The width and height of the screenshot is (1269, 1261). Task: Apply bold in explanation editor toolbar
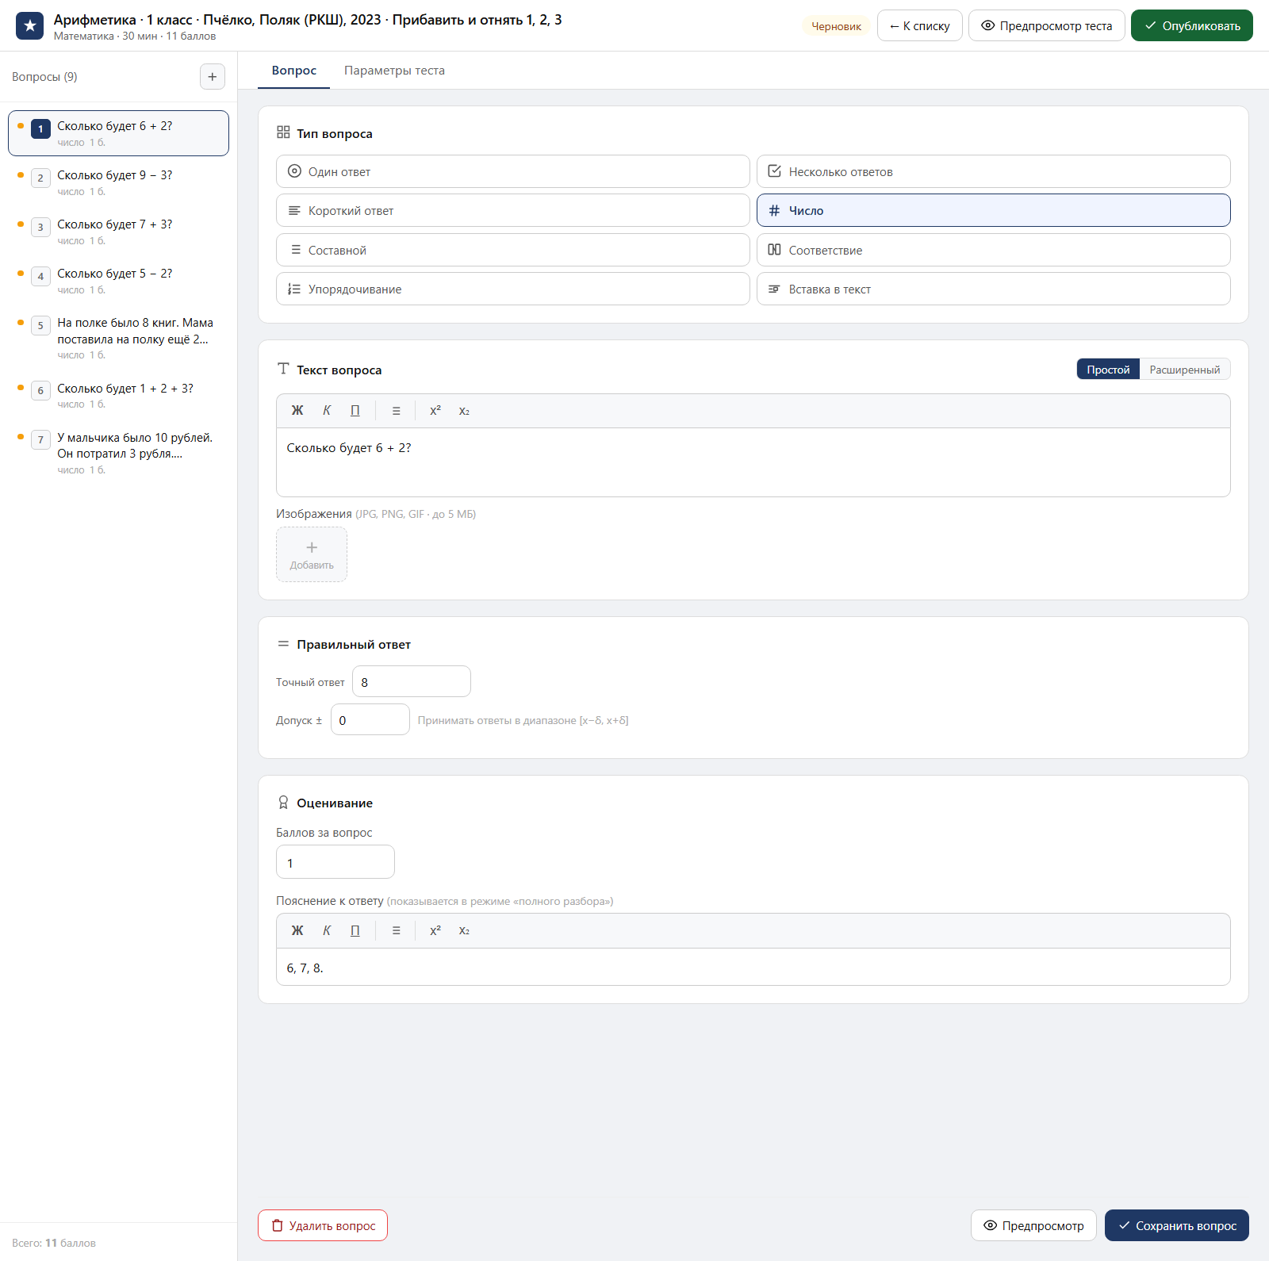coord(297,931)
